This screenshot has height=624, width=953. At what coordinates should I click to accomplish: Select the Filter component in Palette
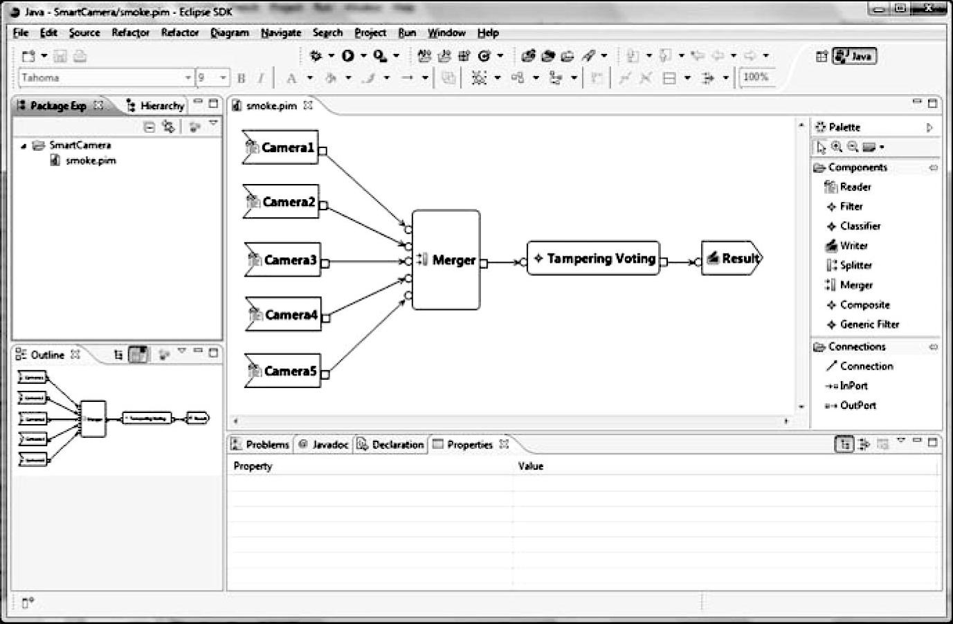pos(844,206)
